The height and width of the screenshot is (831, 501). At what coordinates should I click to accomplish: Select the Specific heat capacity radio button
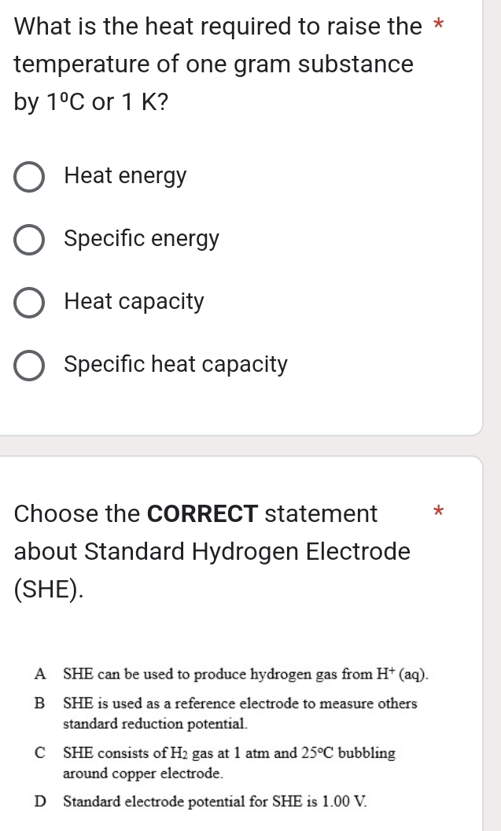[x=28, y=366]
